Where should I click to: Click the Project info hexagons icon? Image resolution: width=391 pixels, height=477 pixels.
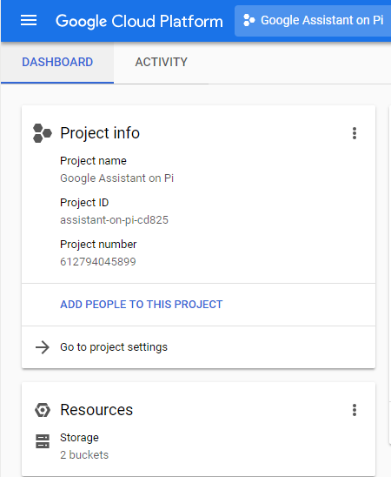[43, 133]
